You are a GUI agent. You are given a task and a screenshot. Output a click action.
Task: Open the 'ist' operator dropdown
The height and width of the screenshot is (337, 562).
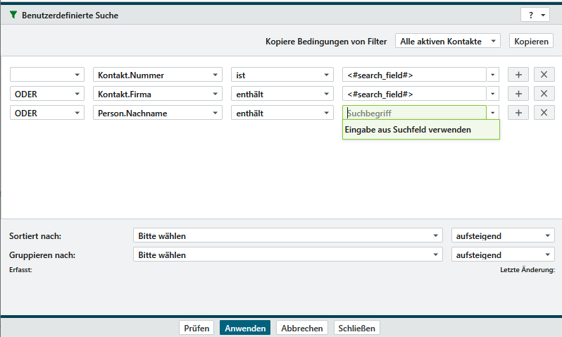coord(282,75)
